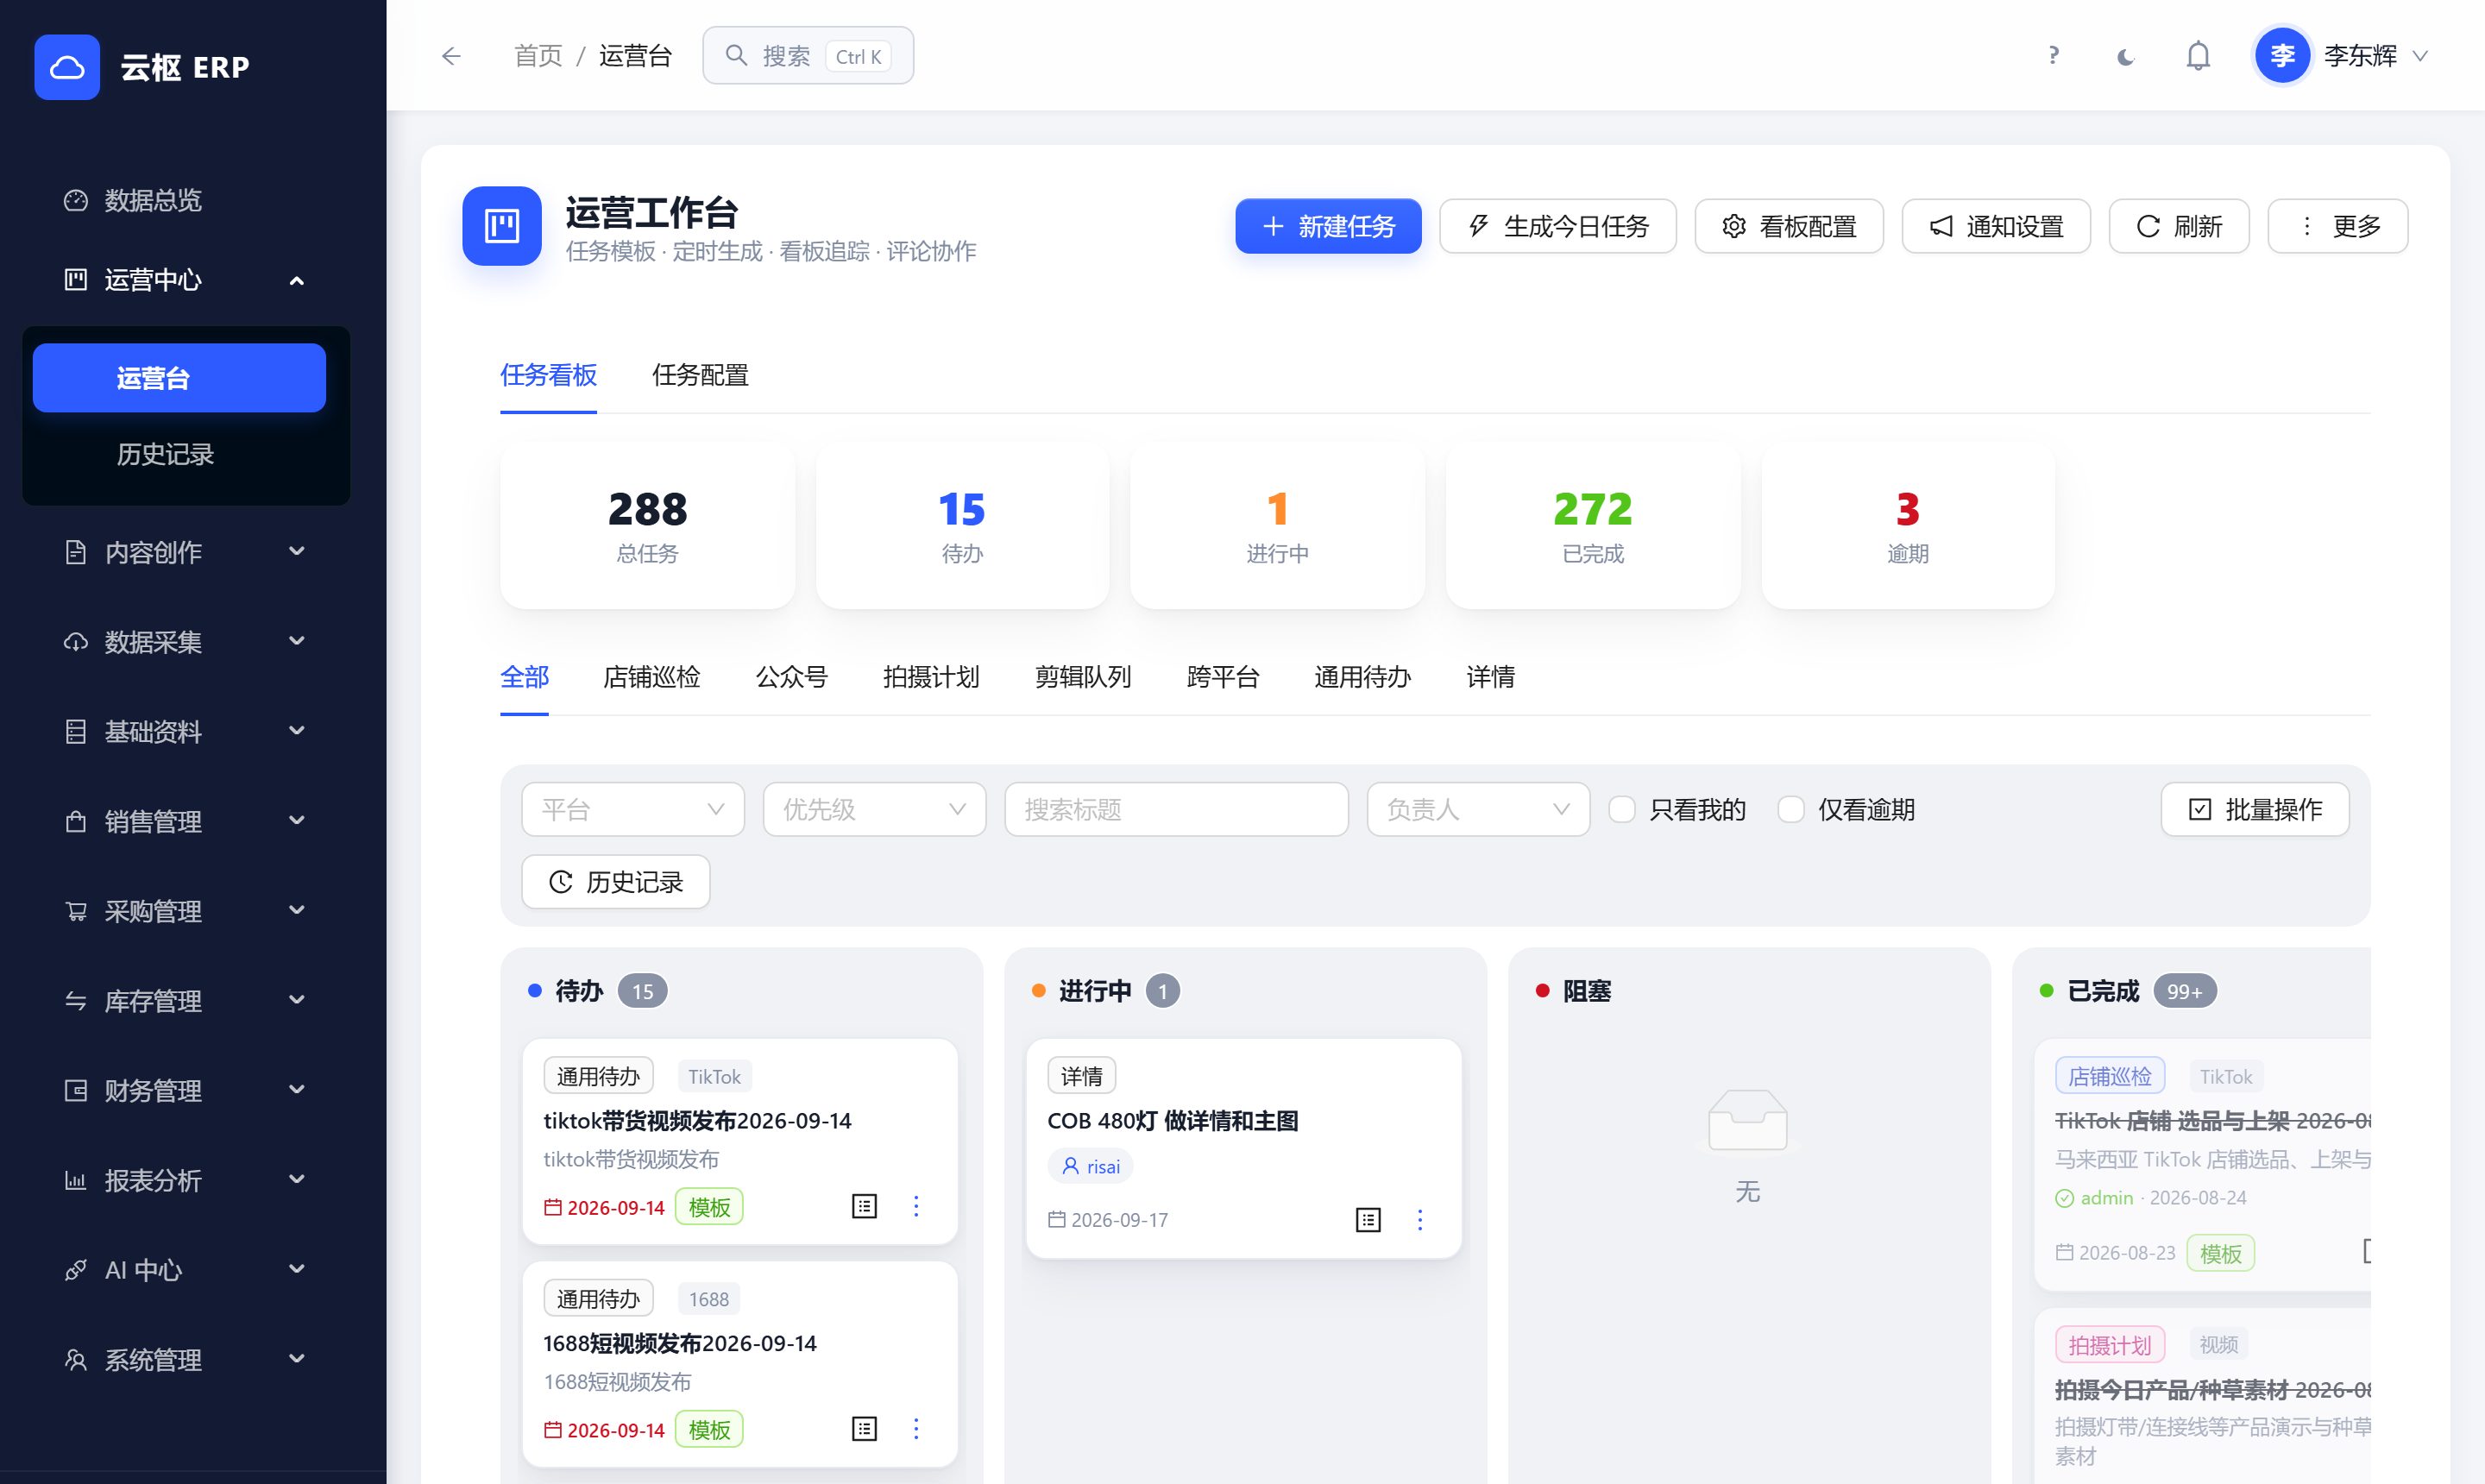Click the 云枢 ERP cloud logo
The width and height of the screenshot is (2485, 1484).
[x=67, y=67]
